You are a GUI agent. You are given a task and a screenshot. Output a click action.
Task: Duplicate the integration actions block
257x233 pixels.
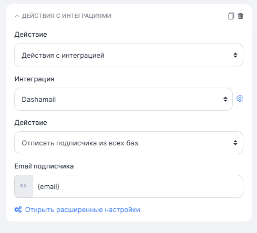pos(231,16)
